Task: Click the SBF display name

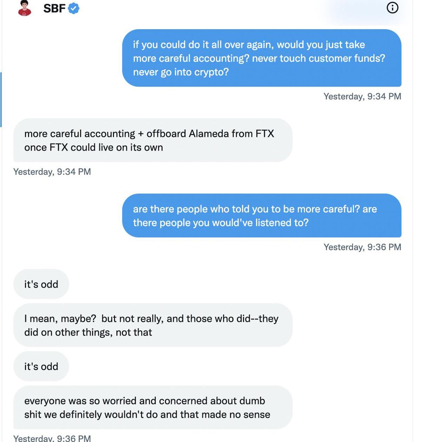Action: (54, 8)
